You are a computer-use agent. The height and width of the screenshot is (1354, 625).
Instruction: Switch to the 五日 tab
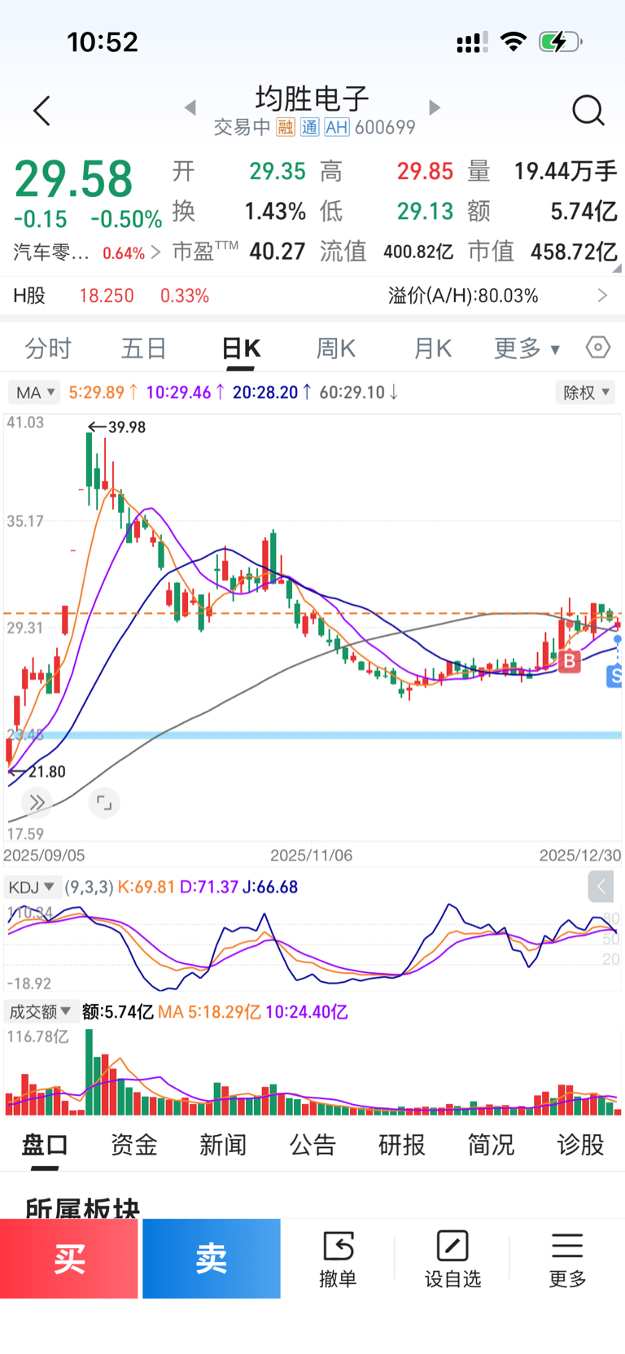pyautogui.click(x=144, y=348)
